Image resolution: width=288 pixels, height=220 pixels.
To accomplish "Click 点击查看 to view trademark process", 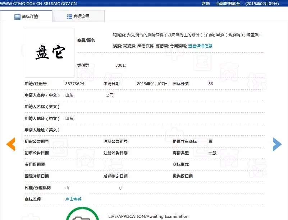I will coord(73,199).
